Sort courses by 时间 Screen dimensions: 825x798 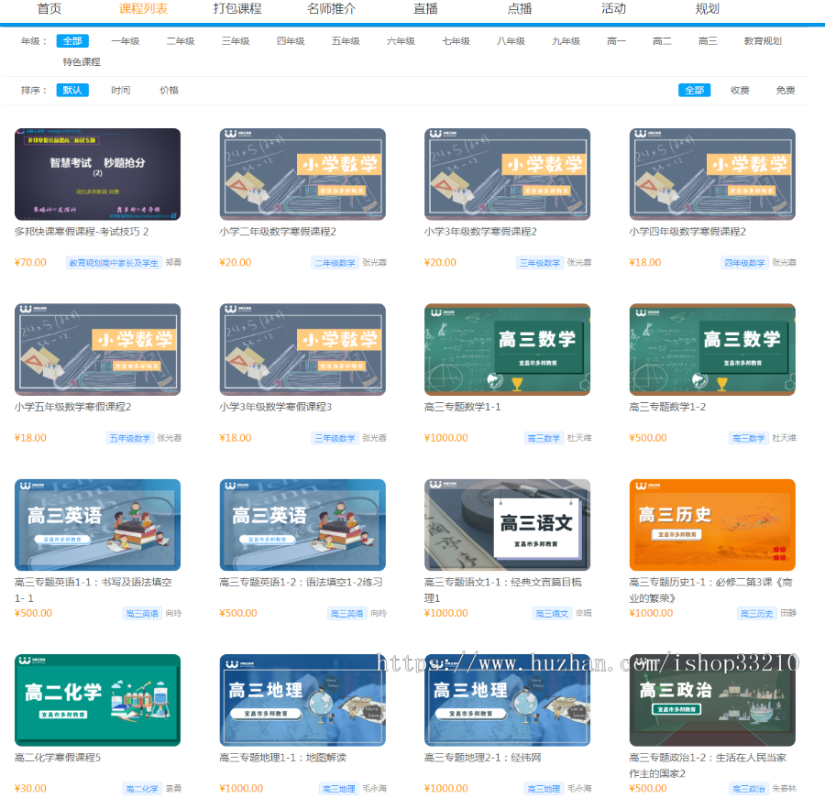tap(121, 90)
